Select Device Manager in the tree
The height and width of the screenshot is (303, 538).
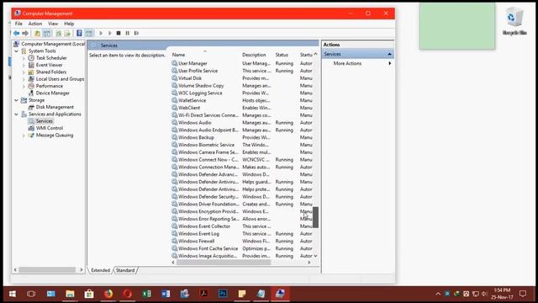52,93
